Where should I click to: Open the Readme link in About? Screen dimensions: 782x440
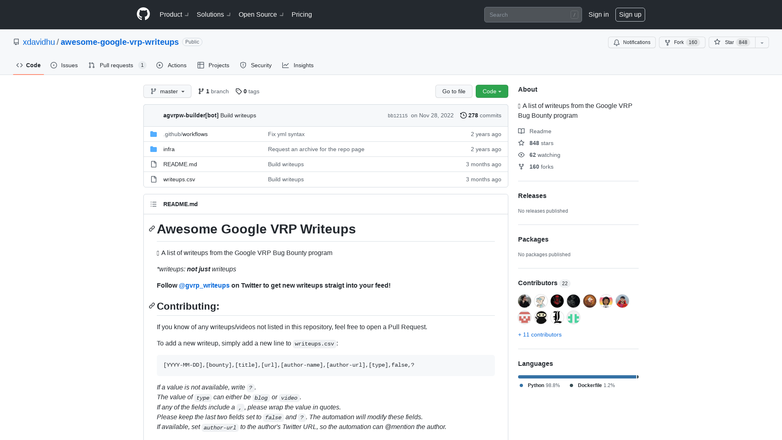tap(535, 131)
